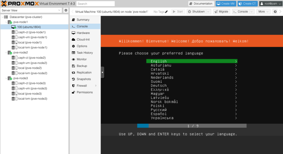Click the VM 100 monitor icon

pyautogui.click(x=14, y=27)
